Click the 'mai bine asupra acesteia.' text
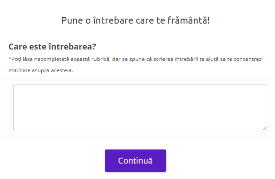Image resolution: width=275 pixels, height=179 pixels. click(41, 70)
